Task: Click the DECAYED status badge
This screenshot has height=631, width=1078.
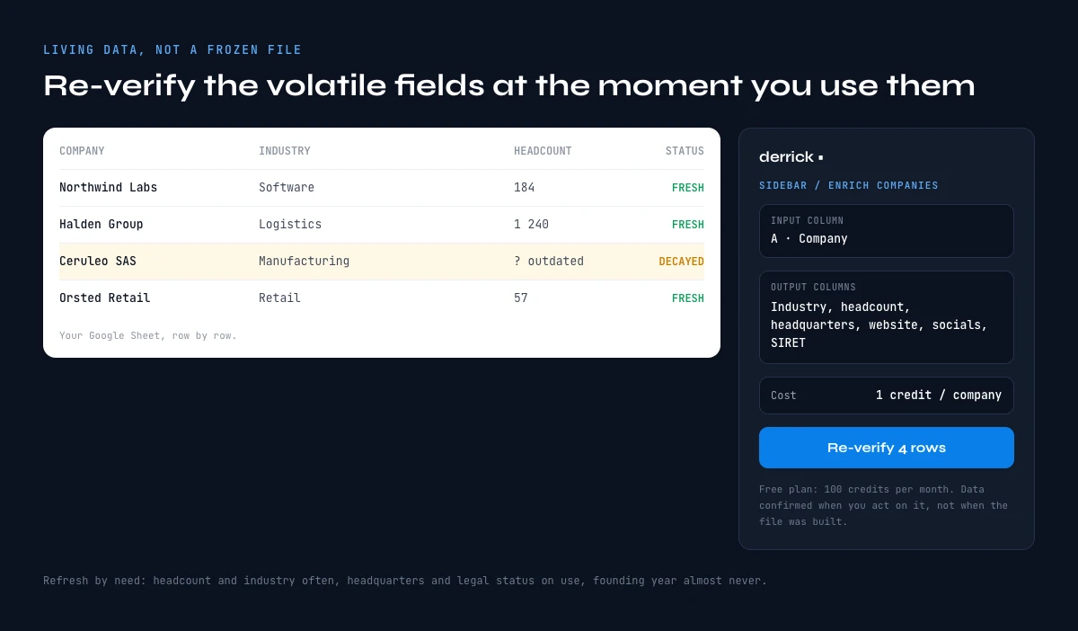Action: [682, 262]
